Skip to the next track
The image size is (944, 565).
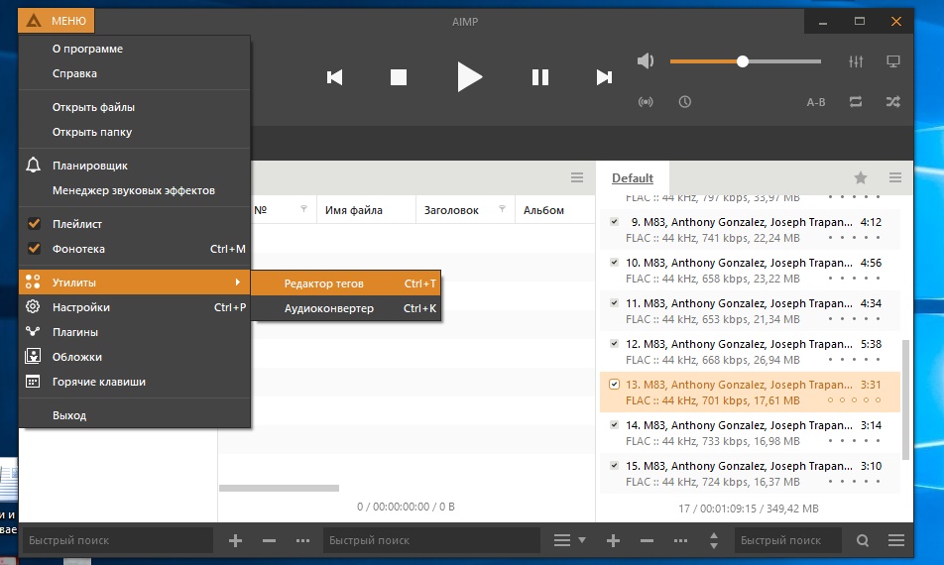tap(603, 77)
